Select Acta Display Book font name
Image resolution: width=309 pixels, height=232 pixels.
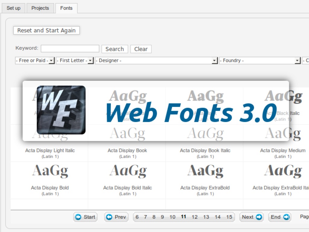(x=127, y=150)
